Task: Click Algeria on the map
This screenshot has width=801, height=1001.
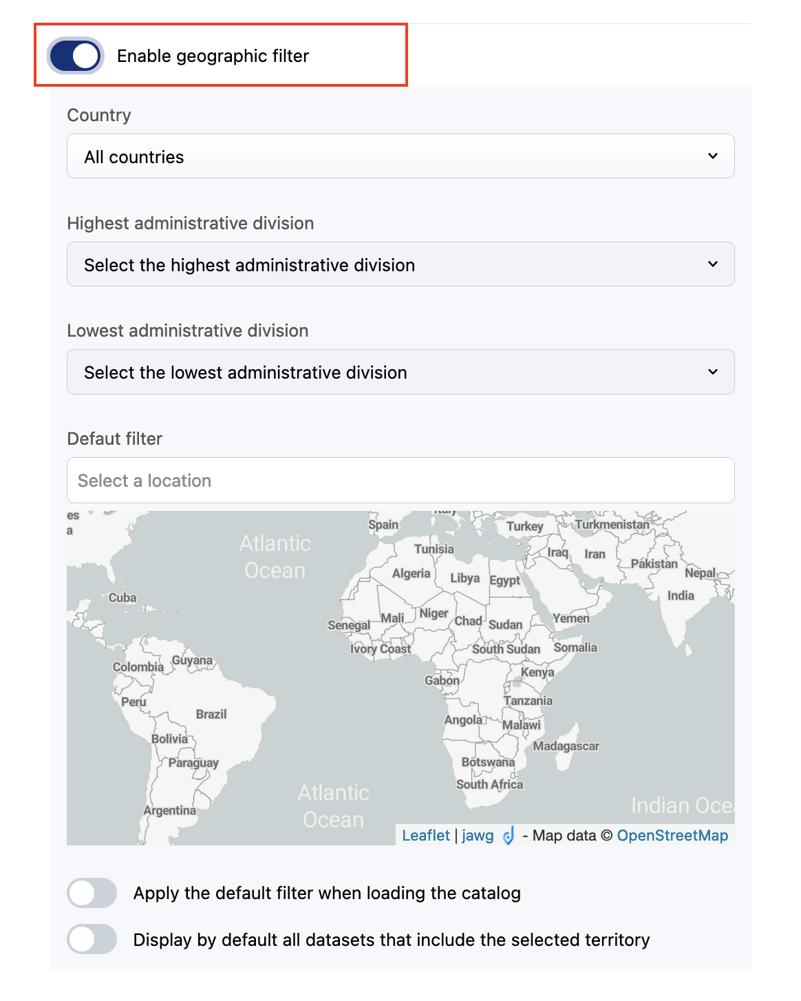Action: (411, 574)
